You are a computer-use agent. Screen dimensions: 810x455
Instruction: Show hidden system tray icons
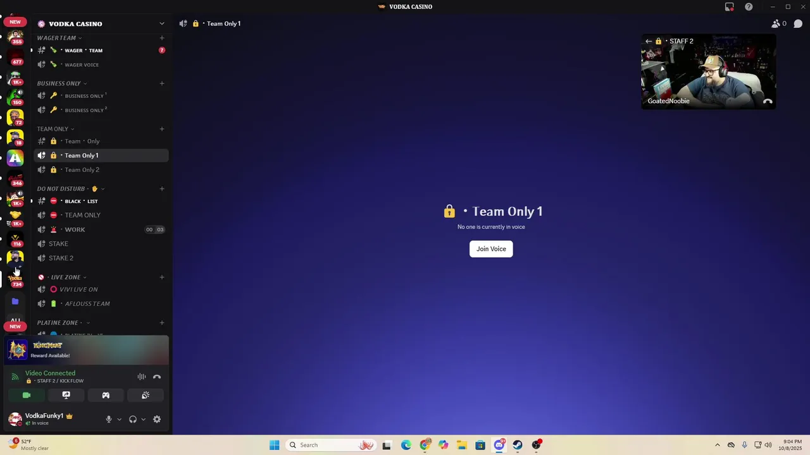717,445
